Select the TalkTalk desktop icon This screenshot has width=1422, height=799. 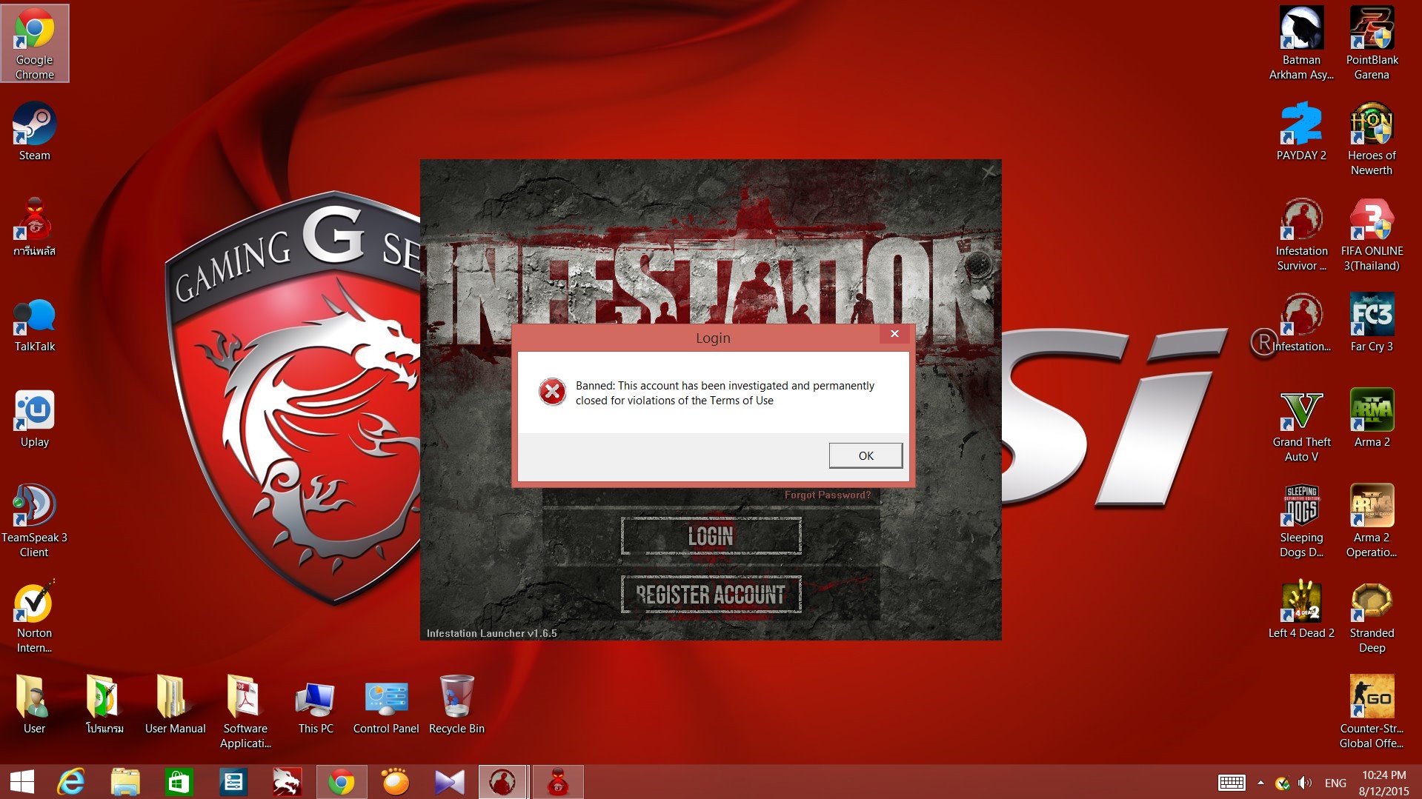pos(35,324)
